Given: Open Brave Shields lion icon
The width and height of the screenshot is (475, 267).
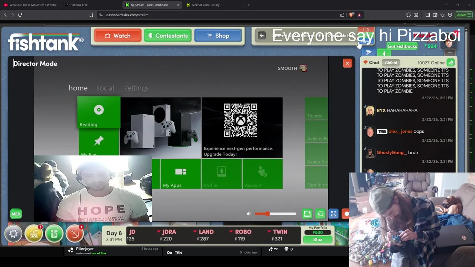Looking at the screenshot, I should click(x=351, y=15).
